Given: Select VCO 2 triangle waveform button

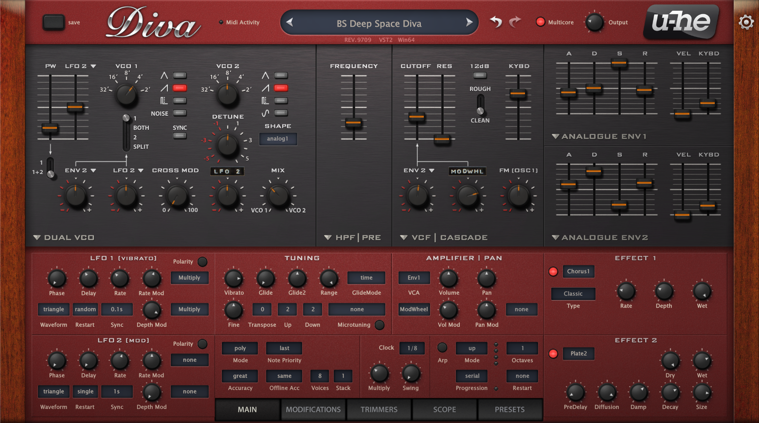Looking at the screenshot, I should pos(281,75).
